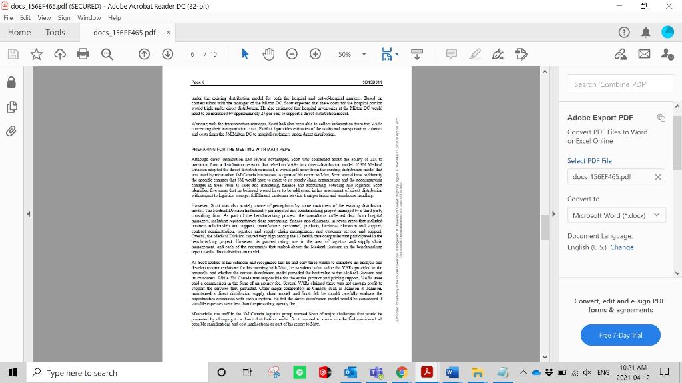This screenshot has height=383, width=682.
Task: Choose the Selection arrow tool
Action: pyautogui.click(x=245, y=54)
